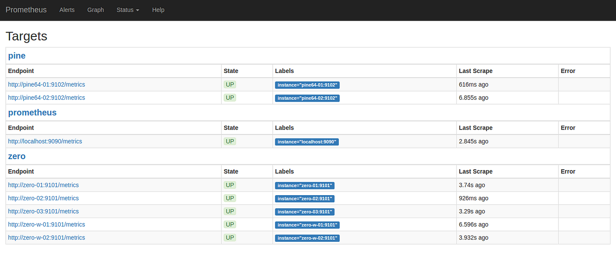Open the Alerts menu item

click(x=67, y=10)
